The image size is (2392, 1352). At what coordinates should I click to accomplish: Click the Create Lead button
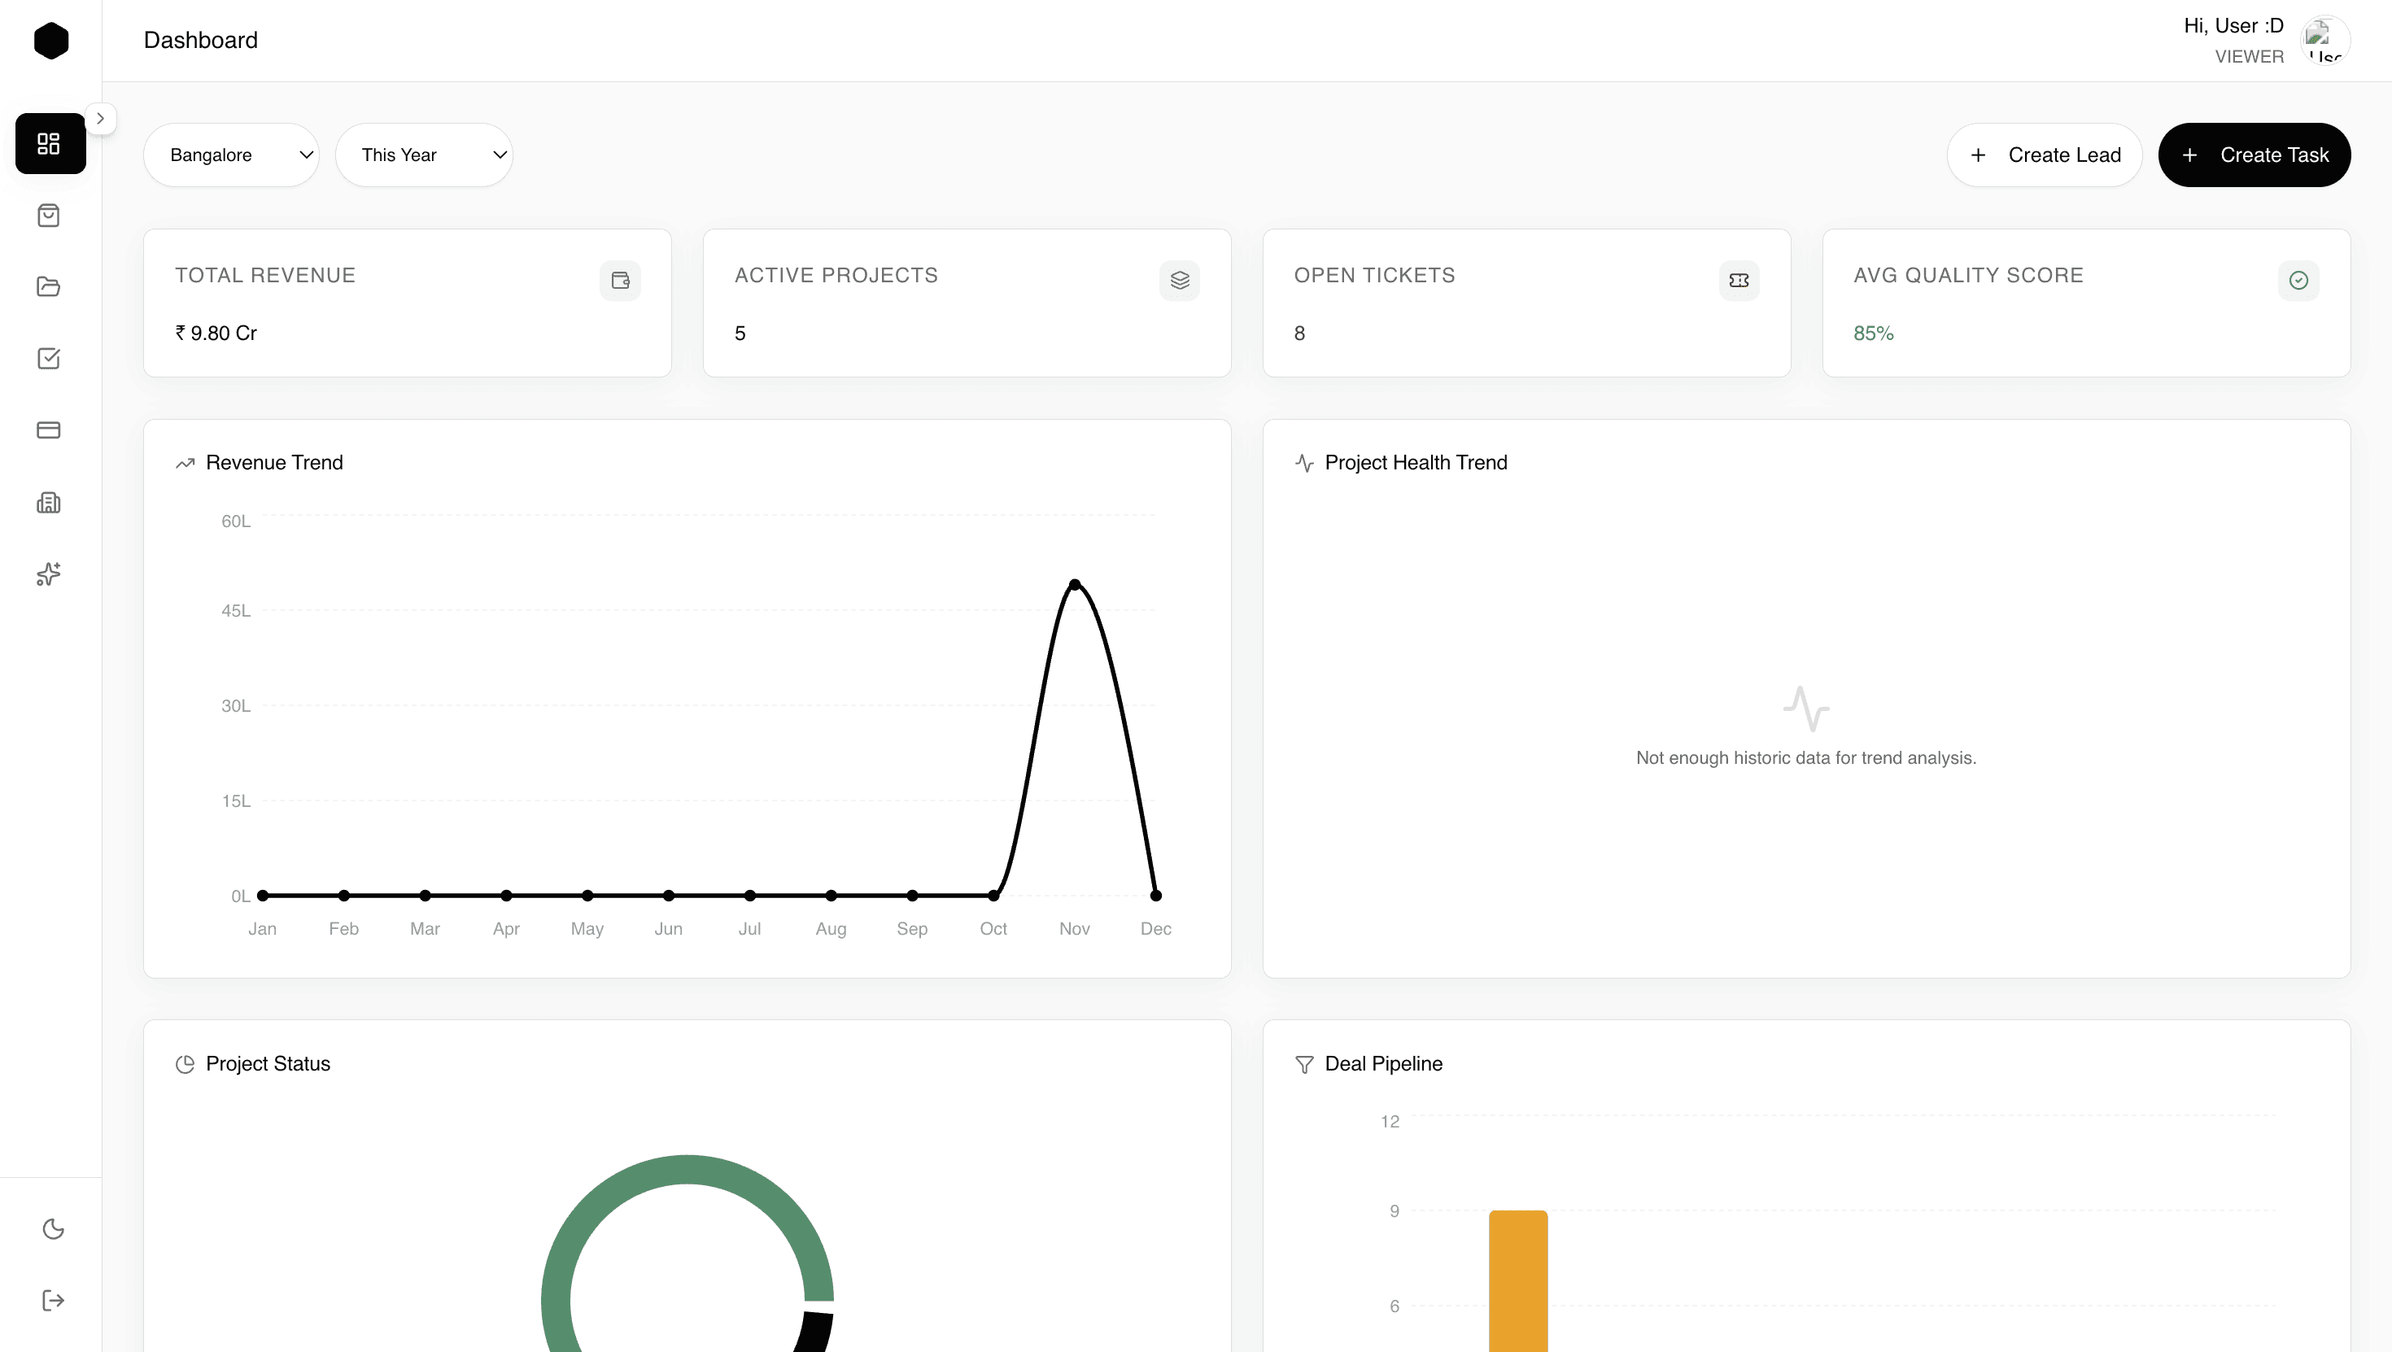coord(2045,155)
